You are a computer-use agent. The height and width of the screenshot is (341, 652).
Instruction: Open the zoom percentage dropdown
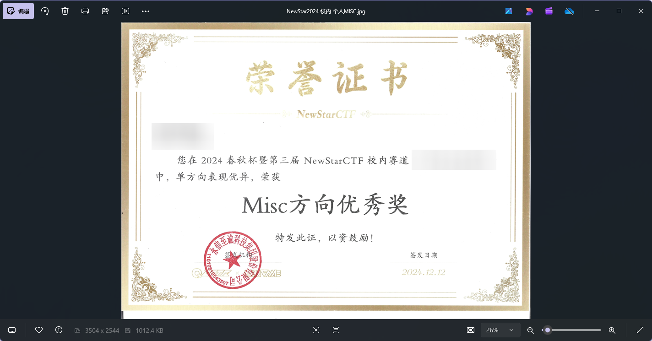pyautogui.click(x=500, y=330)
